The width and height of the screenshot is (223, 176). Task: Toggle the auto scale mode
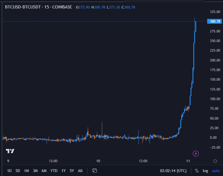tap(216, 171)
